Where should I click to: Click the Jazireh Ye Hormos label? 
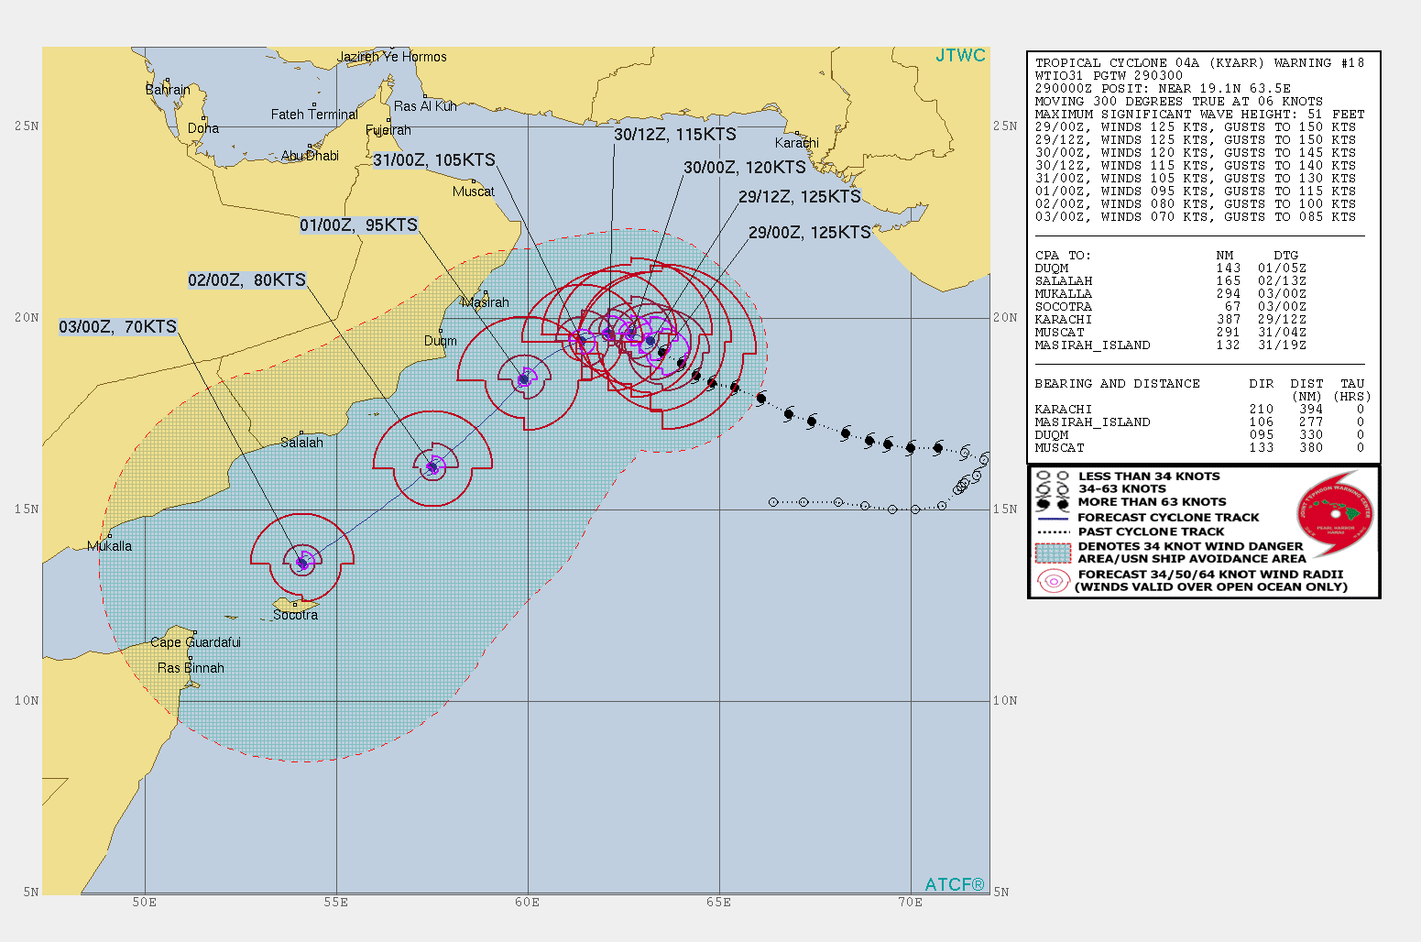click(x=392, y=57)
